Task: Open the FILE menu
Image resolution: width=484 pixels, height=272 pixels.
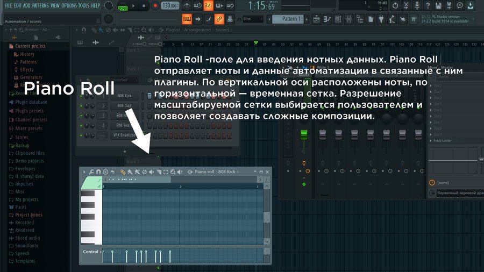Action: point(9,5)
